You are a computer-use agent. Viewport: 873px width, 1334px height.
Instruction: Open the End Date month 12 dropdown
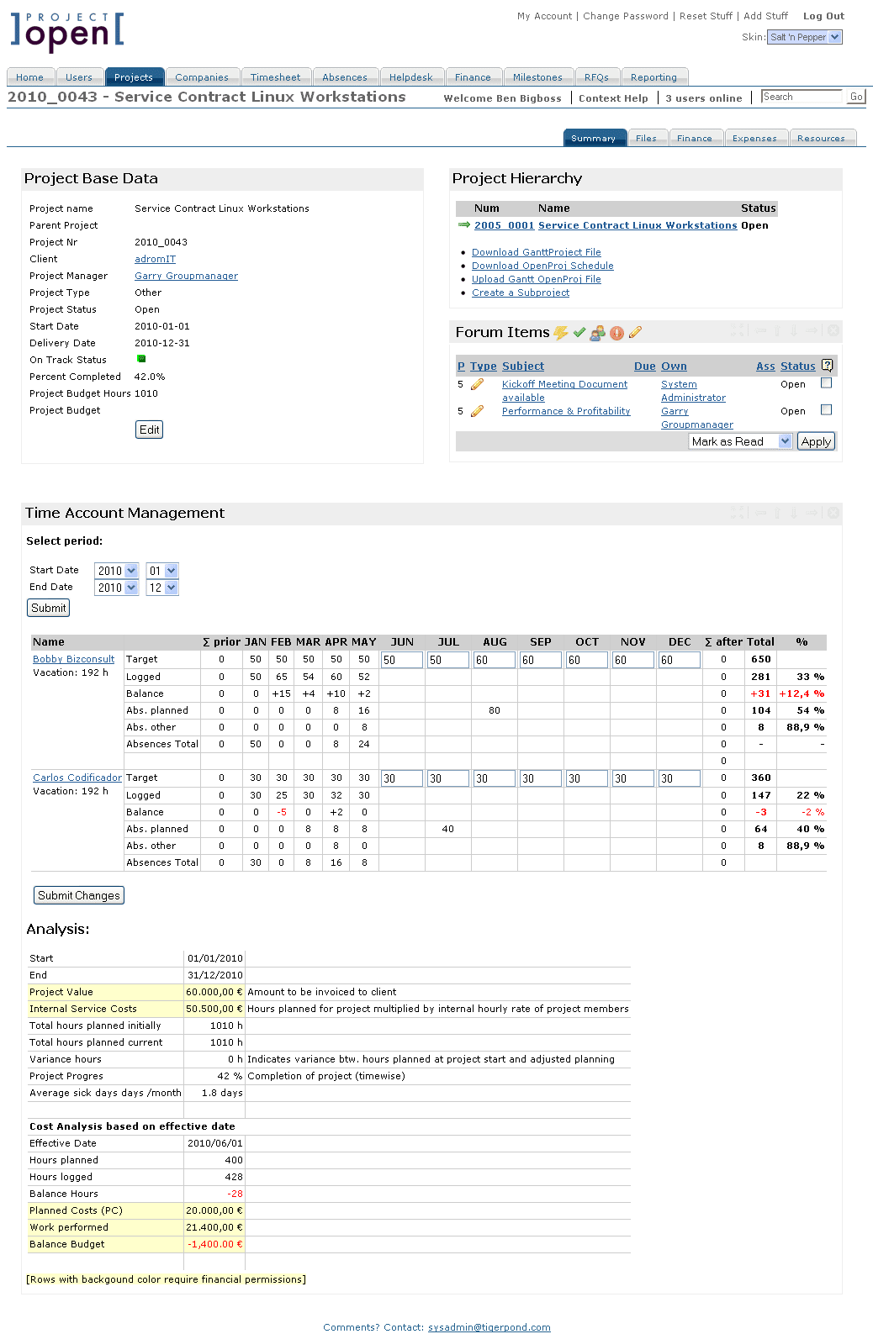click(x=162, y=588)
